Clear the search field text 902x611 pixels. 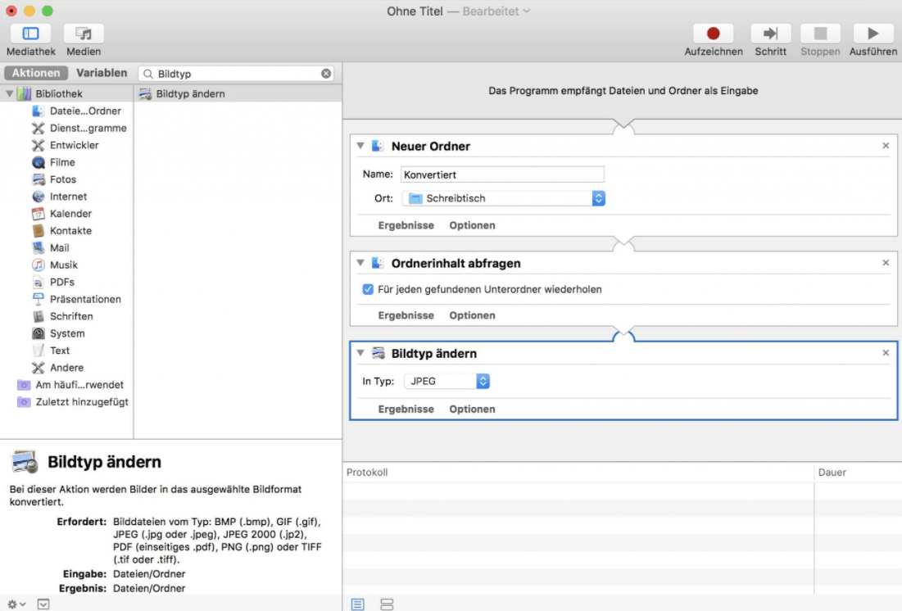pos(326,74)
